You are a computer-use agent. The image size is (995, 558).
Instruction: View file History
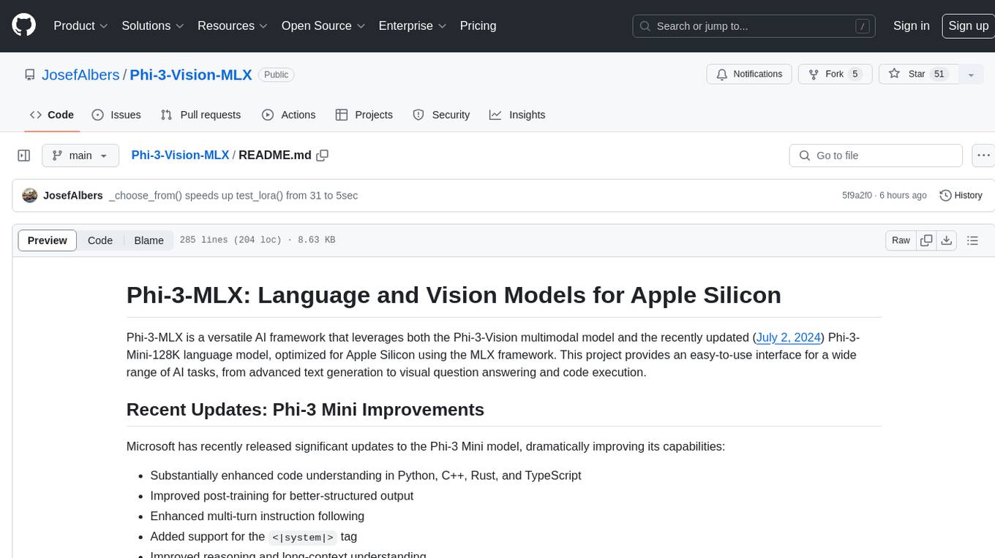coord(961,196)
